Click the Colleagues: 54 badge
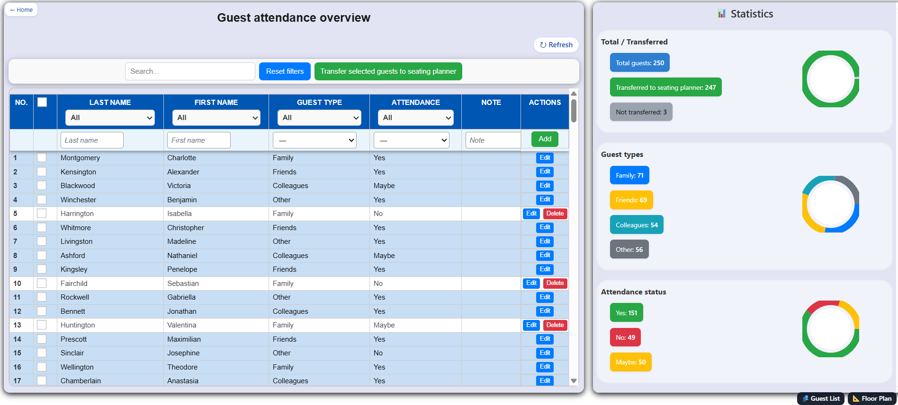This screenshot has width=898, height=405. [637, 225]
